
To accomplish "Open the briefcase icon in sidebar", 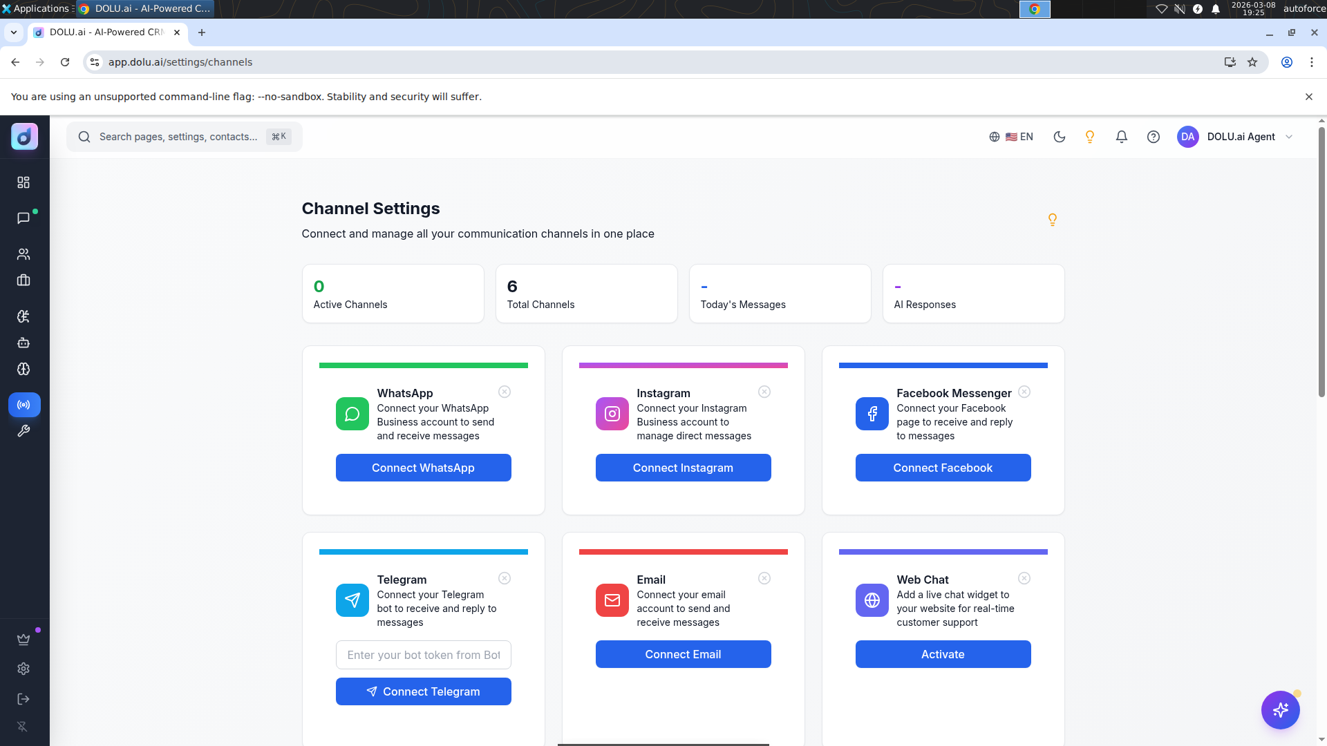I will tap(23, 280).
